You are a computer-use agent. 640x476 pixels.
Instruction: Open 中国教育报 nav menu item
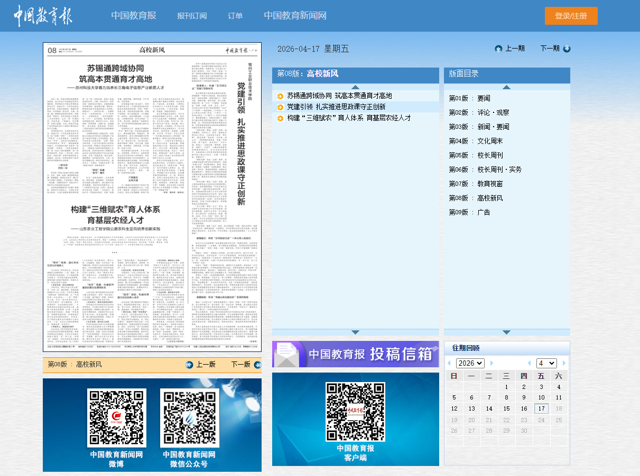[x=134, y=16]
